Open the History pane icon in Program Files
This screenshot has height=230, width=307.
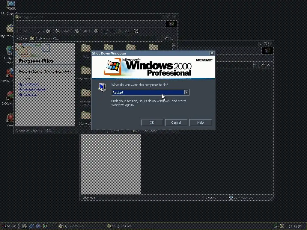pyautogui.click(x=96, y=31)
